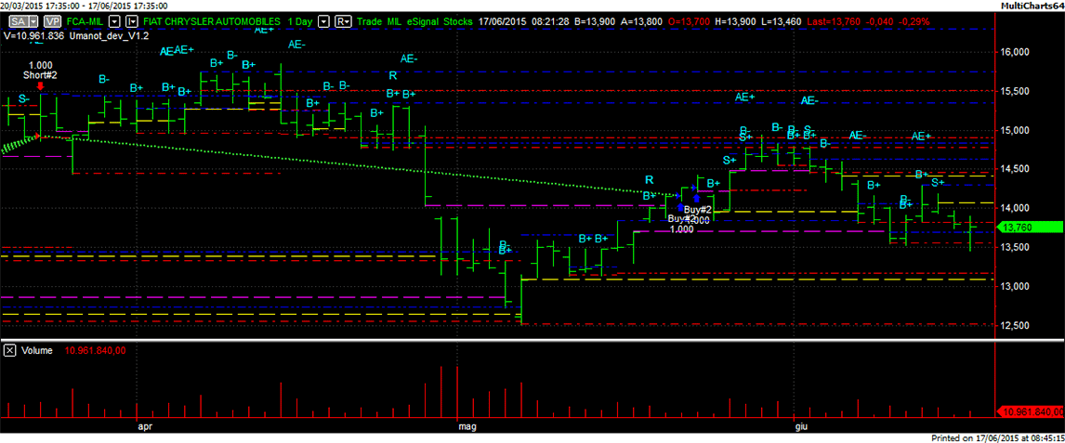Toggle the VP volume profile button
1065x443 pixels.
click(x=52, y=20)
